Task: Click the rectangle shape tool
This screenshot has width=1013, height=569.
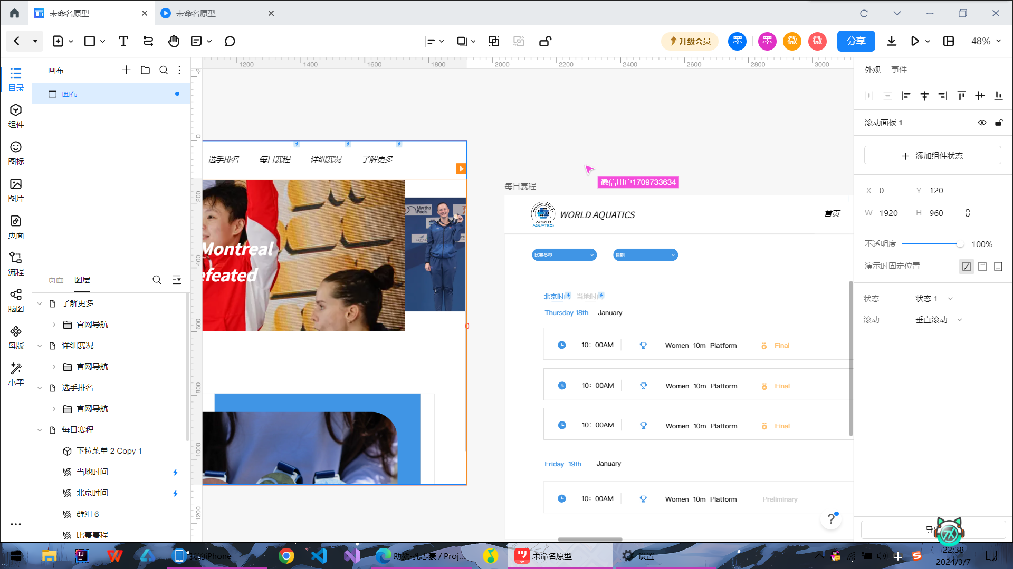Action: pos(90,41)
